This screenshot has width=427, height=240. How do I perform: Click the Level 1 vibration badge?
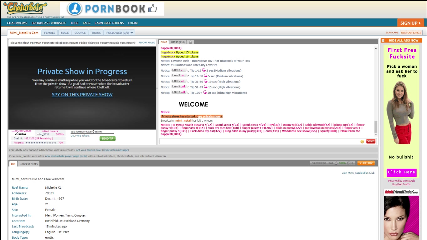(178, 70)
